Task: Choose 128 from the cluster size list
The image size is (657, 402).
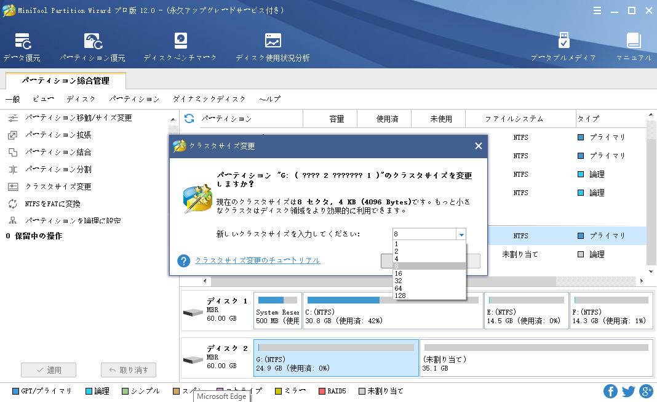Action: click(400, 295)
